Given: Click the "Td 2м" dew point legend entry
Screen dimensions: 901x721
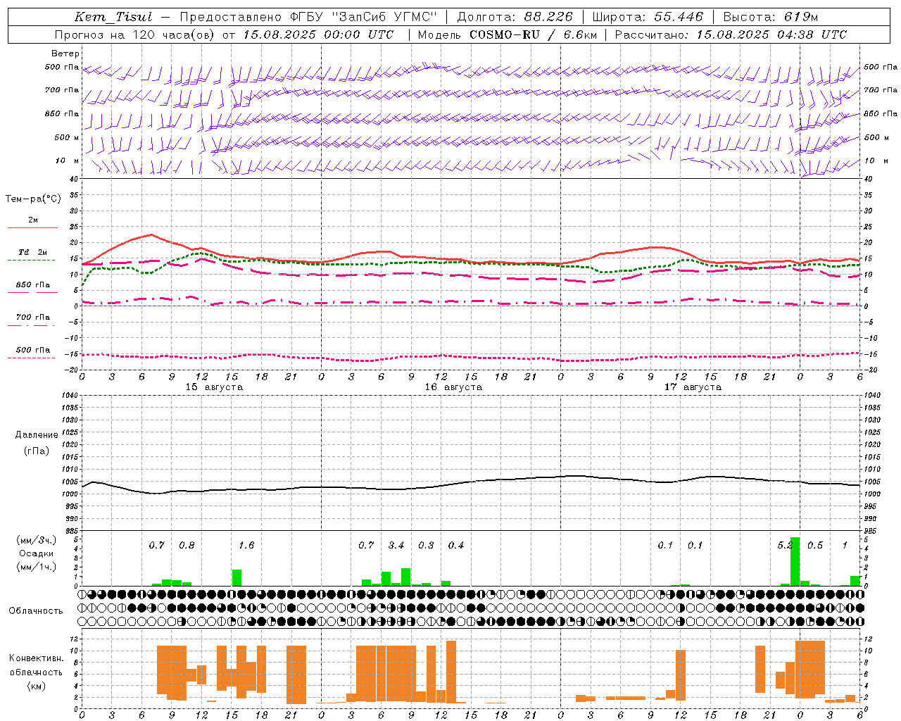Looking at the screenshot, I should coord(32,252).
